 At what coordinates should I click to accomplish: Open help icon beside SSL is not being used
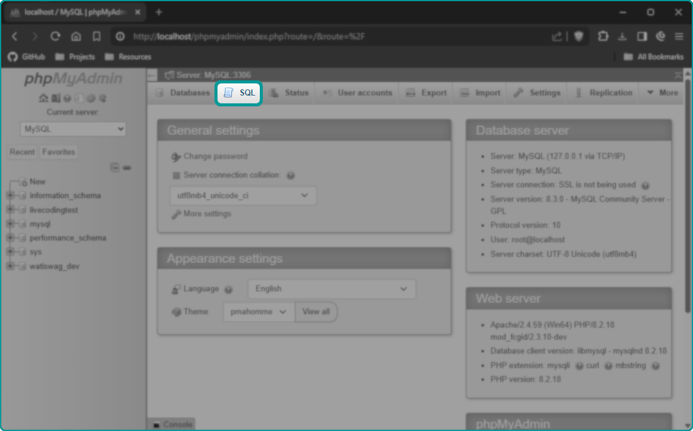(x=645, y=186)
